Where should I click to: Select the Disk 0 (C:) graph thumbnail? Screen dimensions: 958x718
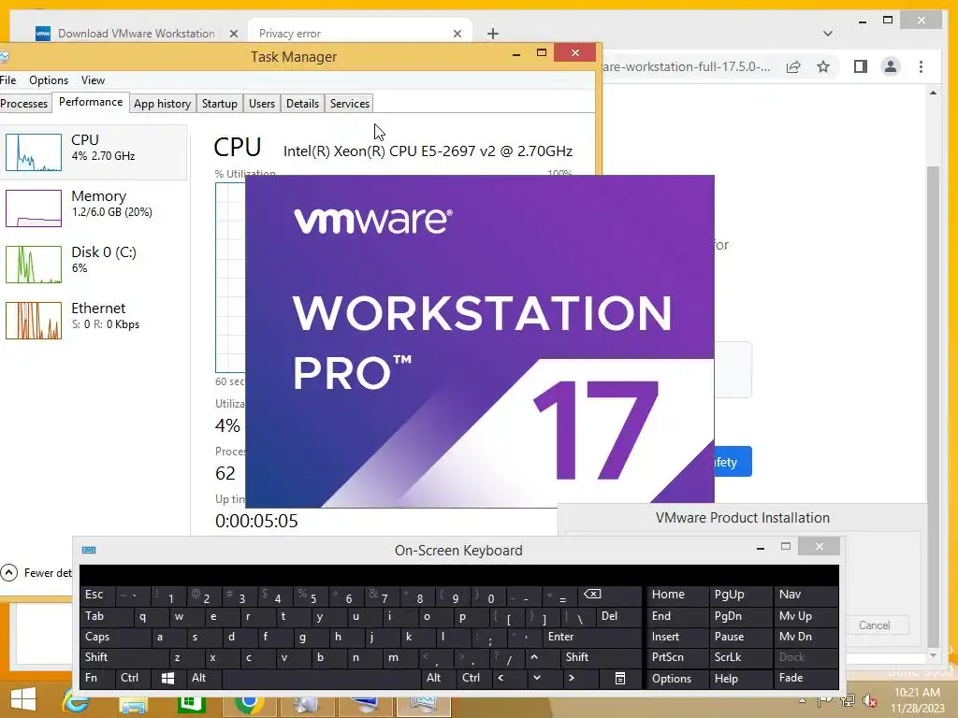tap(34, 265)
